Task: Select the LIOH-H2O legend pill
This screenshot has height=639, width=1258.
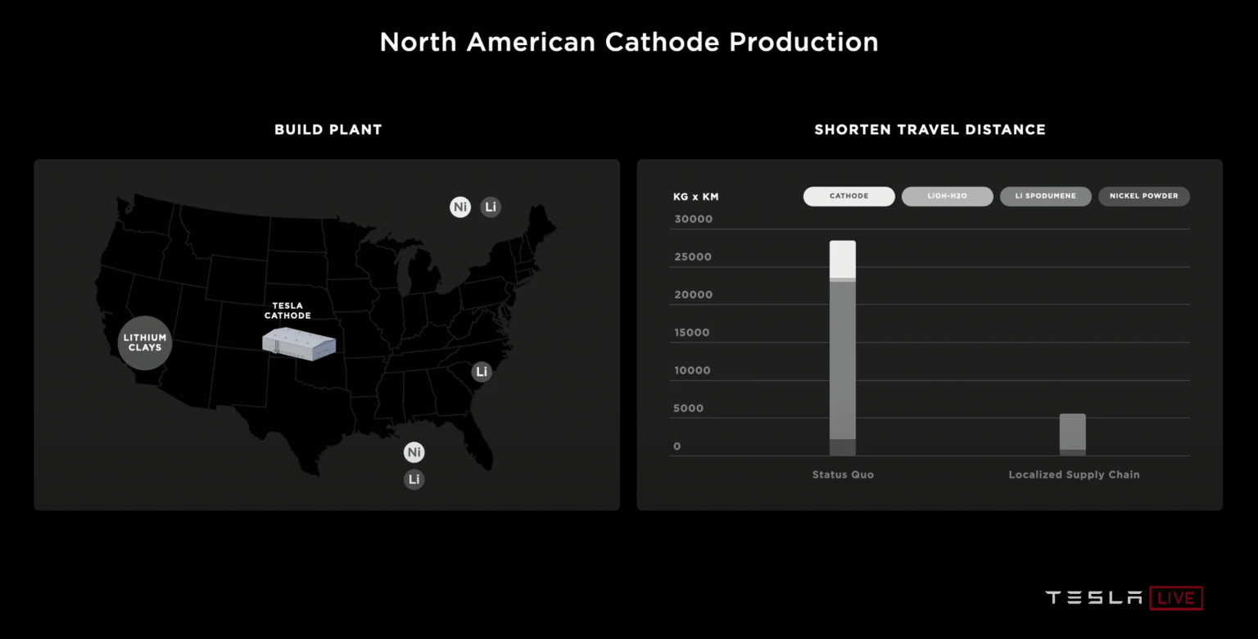Action: [948, 197]
